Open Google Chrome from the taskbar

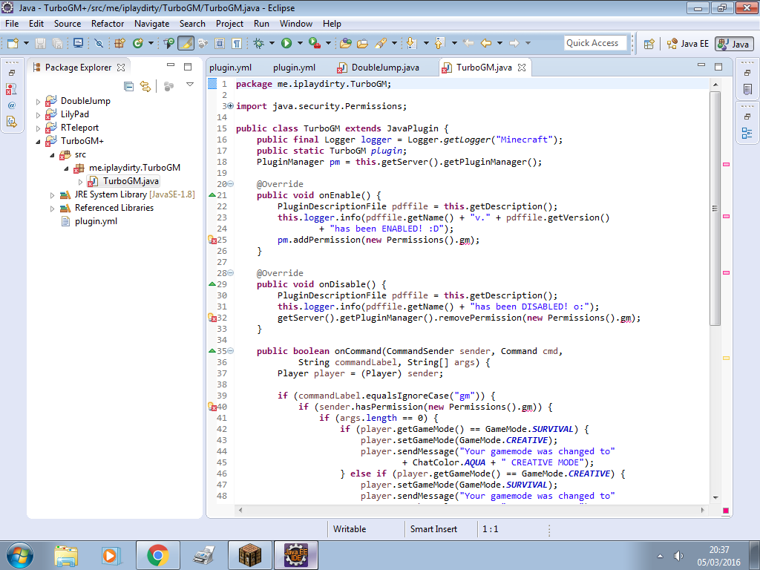pyautogui.click(x=158, y=555)
